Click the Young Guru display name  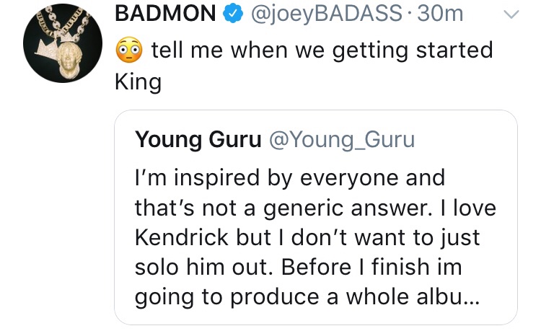pyautogui.click(x=198, y=140)
